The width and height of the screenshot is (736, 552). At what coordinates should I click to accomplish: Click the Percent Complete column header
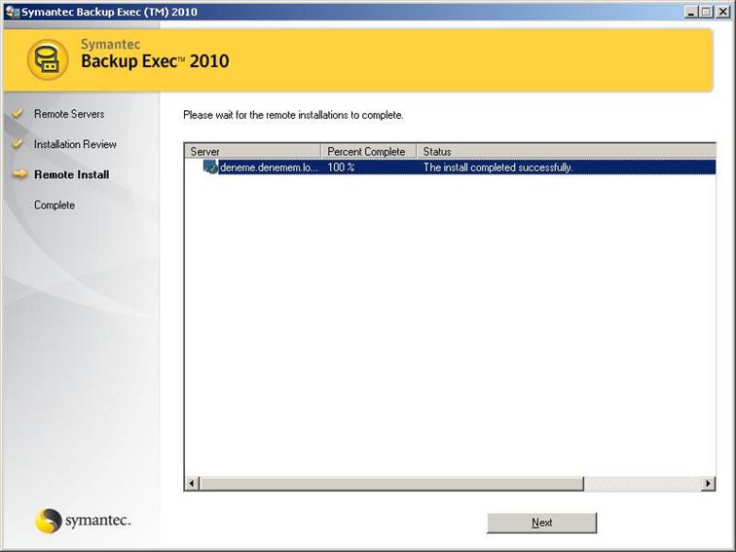point(368,151)
